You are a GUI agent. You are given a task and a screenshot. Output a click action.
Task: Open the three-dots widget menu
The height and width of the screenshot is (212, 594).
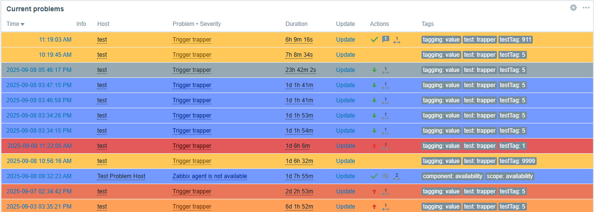(x=586, y=8)
